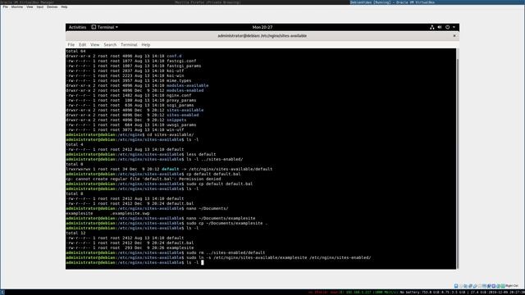Click the symlink target /etc/nginx/sites-available/default

click(x=231, y=169)
